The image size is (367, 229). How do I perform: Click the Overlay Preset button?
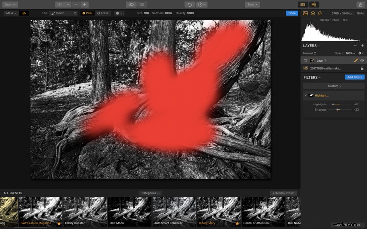tap(283, 193)
